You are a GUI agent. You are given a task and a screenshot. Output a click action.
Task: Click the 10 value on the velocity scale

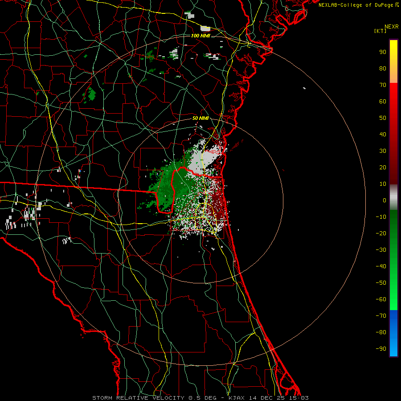point(383,184)
